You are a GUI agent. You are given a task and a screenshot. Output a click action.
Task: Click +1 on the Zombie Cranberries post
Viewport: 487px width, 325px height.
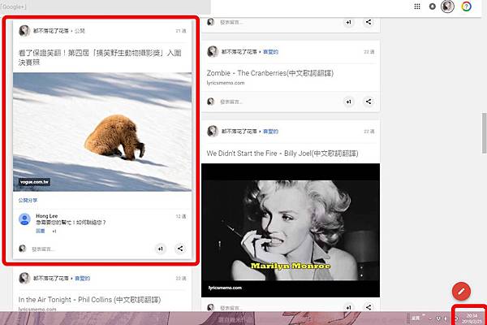point(348,102)
